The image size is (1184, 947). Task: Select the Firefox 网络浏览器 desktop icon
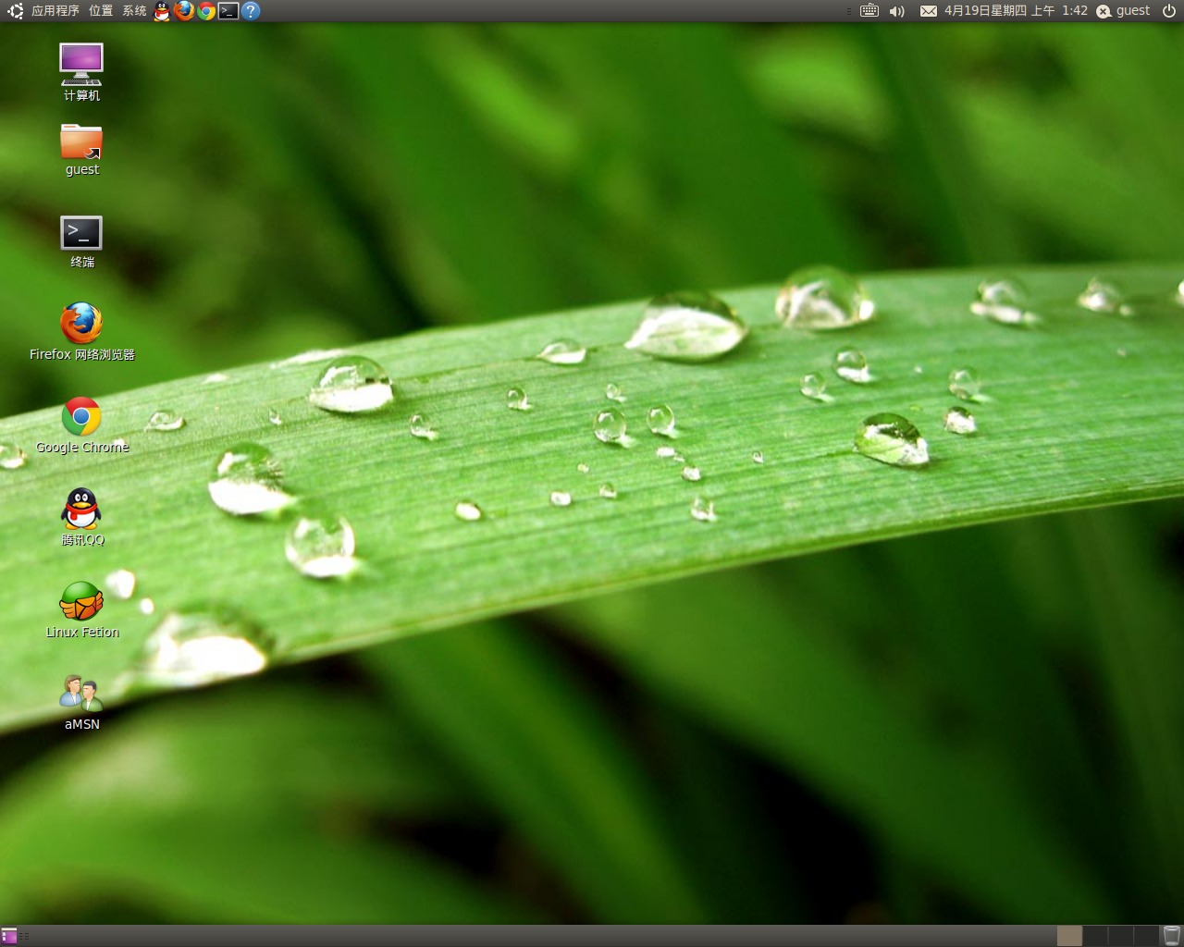(x=81, y=331)
